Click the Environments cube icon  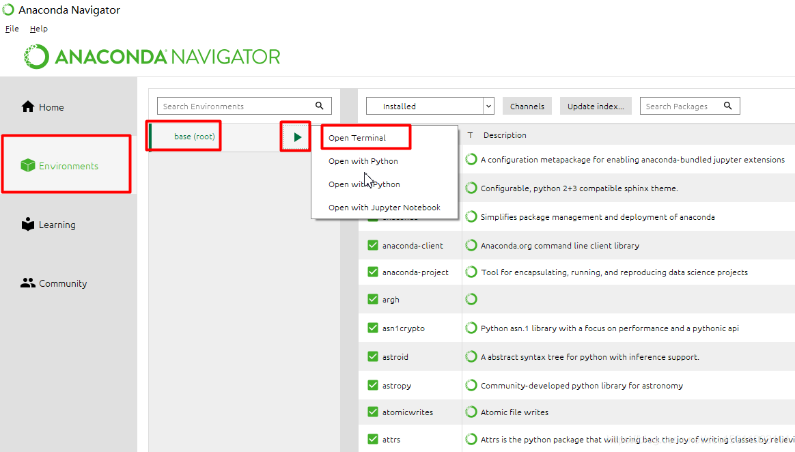click(x=28, y=165)
